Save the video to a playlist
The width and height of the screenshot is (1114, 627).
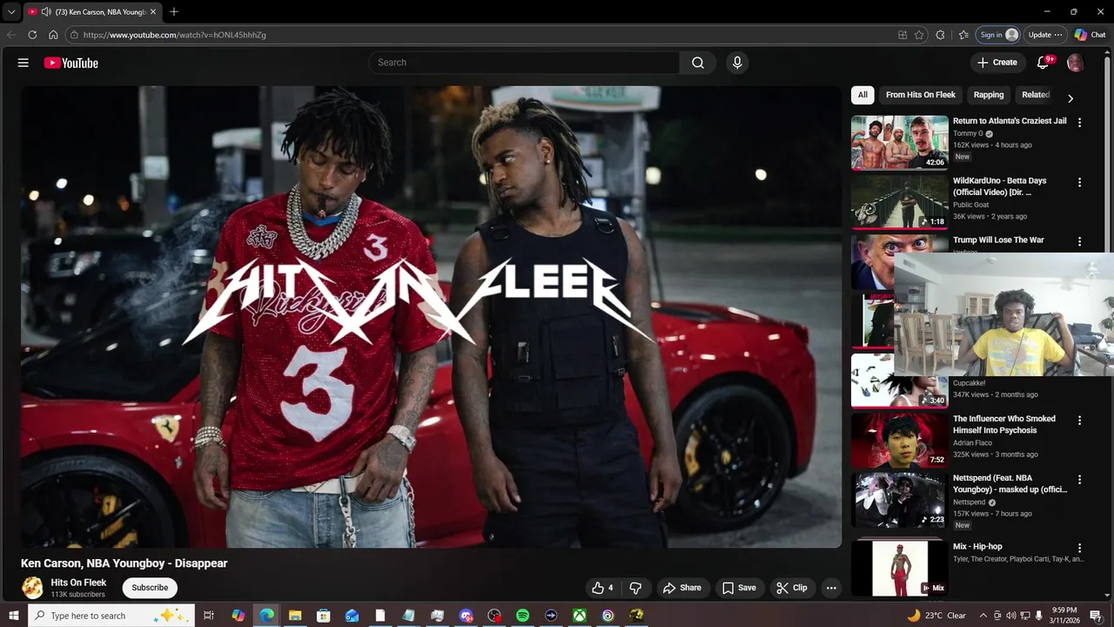pos(739,588)
